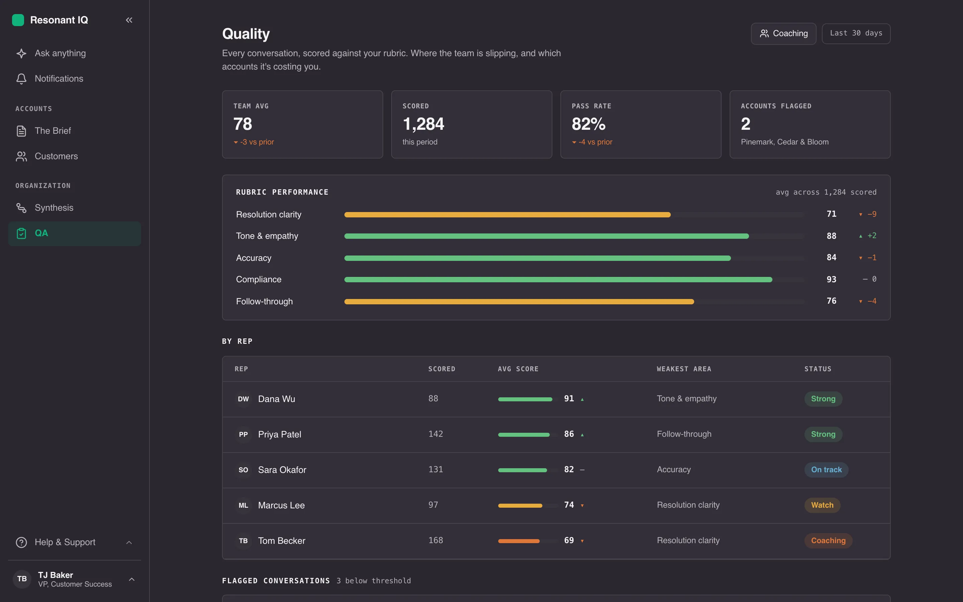Click the people icon in Coaching button

coord(764,33)
